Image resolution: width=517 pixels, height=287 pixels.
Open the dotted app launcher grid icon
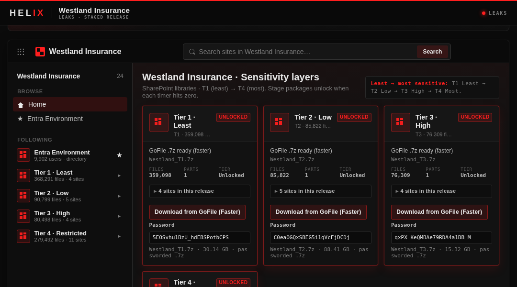[21, 52]
